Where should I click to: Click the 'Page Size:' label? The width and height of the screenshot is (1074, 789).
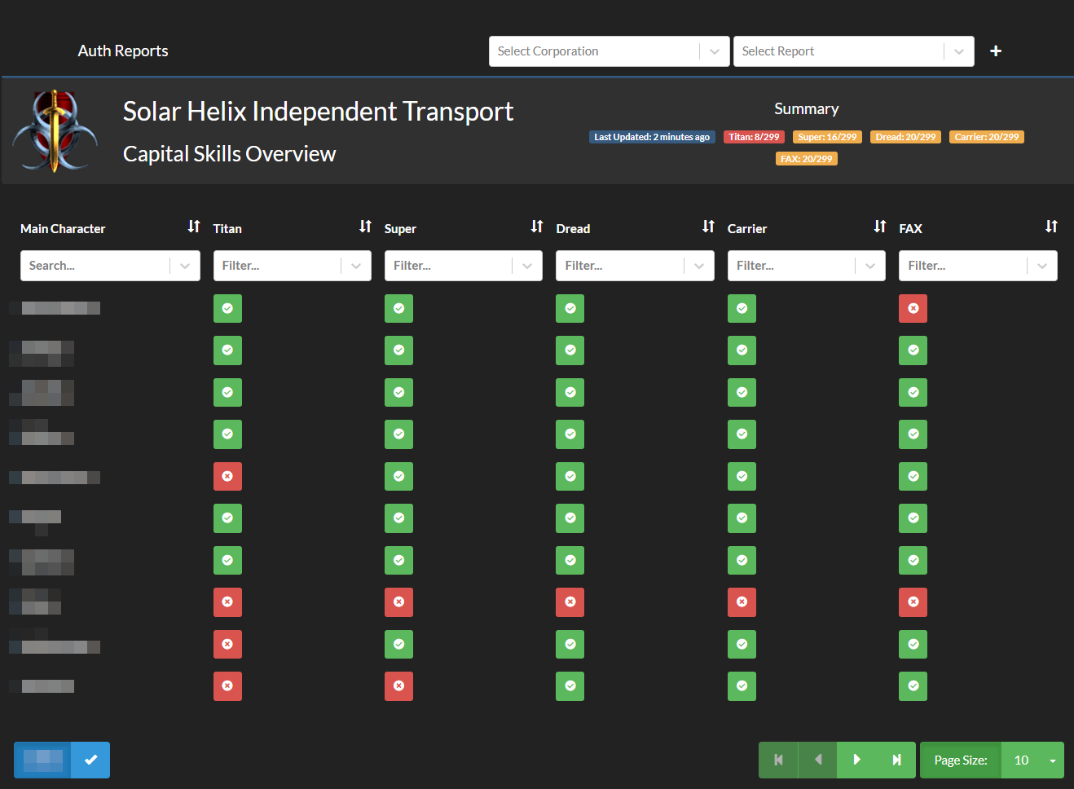point(961,760)
